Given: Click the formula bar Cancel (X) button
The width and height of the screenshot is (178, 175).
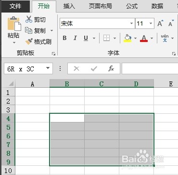Looking at the screenshot, I should tap(76, 69).
